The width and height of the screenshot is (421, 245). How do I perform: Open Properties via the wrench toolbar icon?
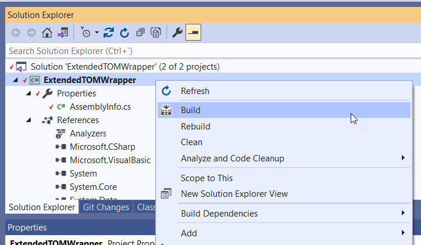pos(178,33)
